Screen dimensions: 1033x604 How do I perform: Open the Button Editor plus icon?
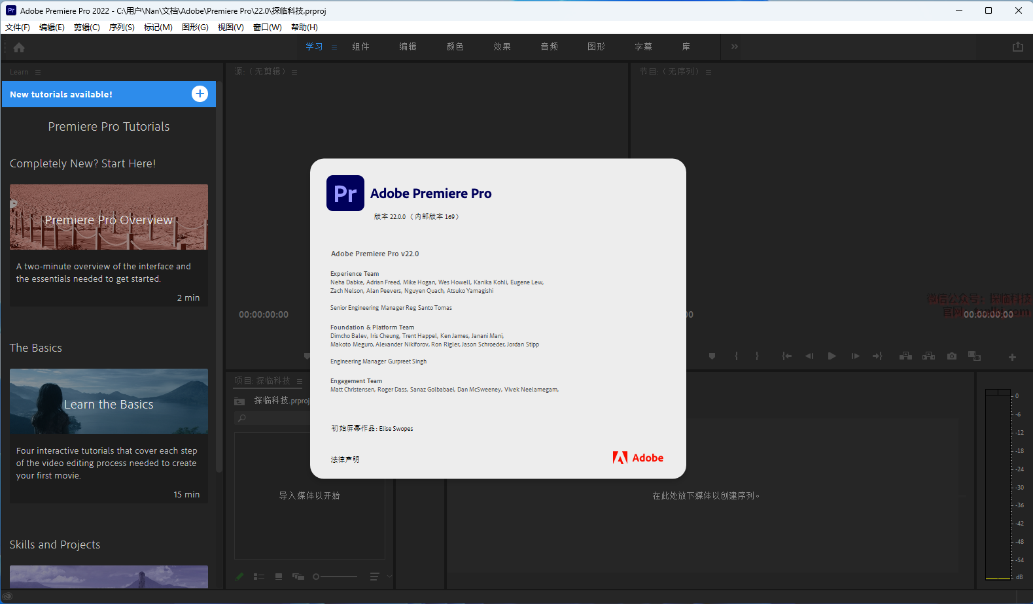tap(1012, 357)
